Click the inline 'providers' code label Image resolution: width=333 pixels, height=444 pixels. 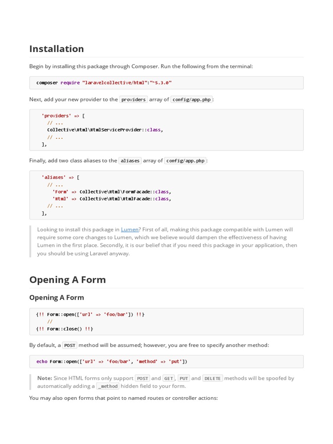coord(134,99)
